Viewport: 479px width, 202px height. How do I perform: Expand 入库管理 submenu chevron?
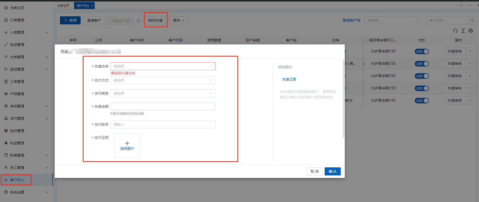coord(47,32)
